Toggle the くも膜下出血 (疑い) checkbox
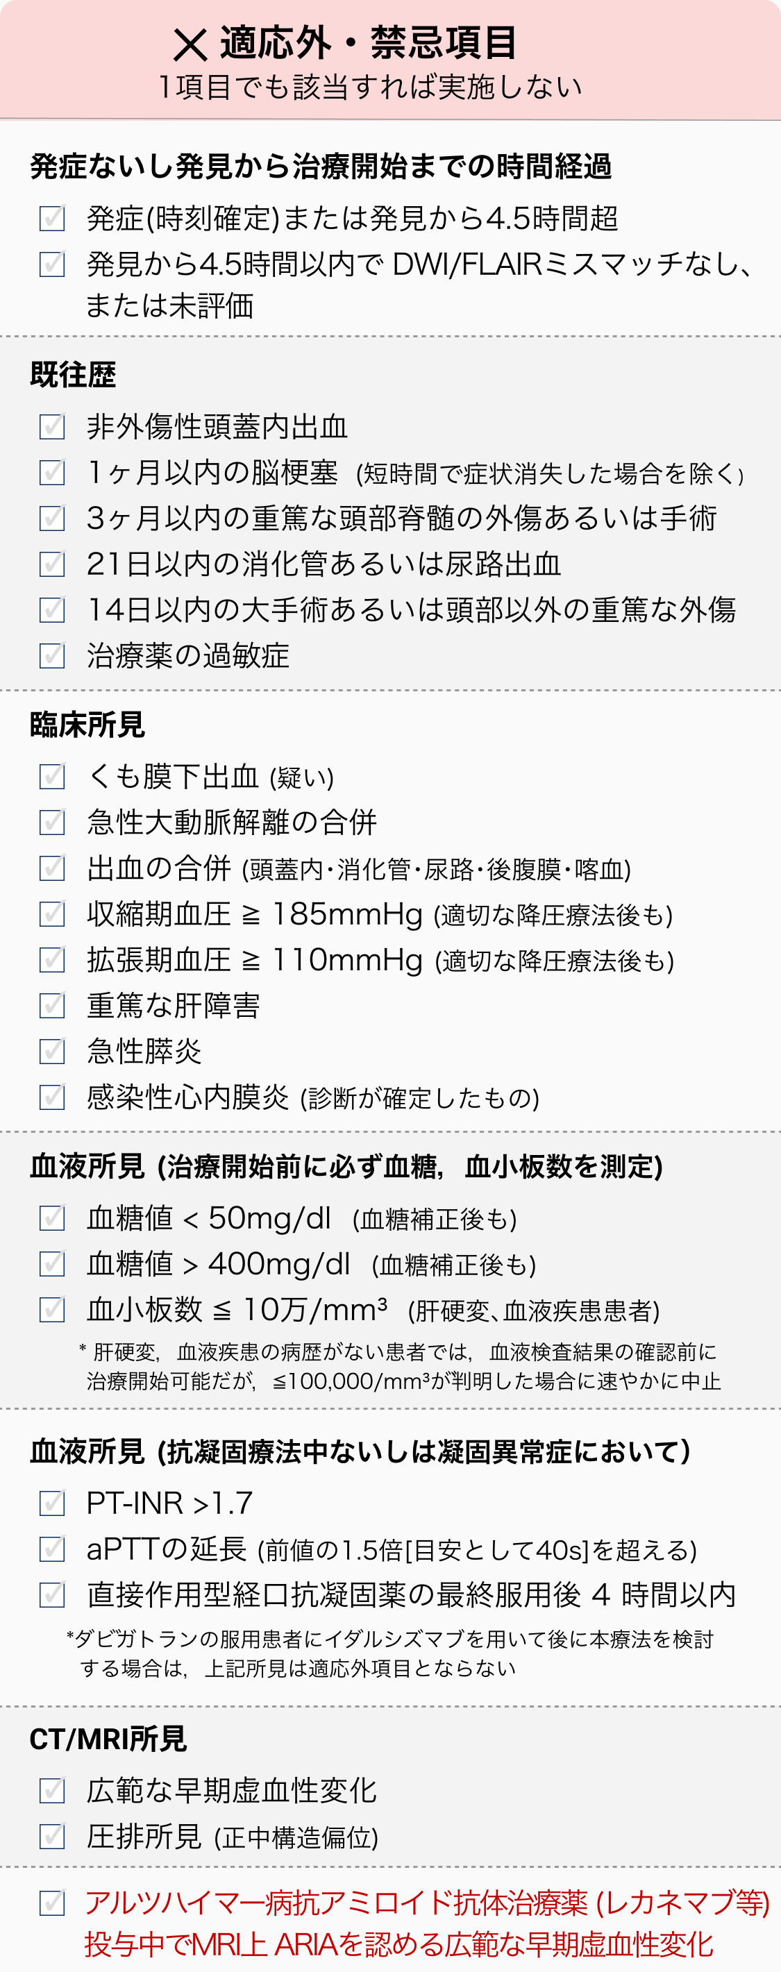The width and height of the screenshot is (781, 1972). click(x=51, y=775)
